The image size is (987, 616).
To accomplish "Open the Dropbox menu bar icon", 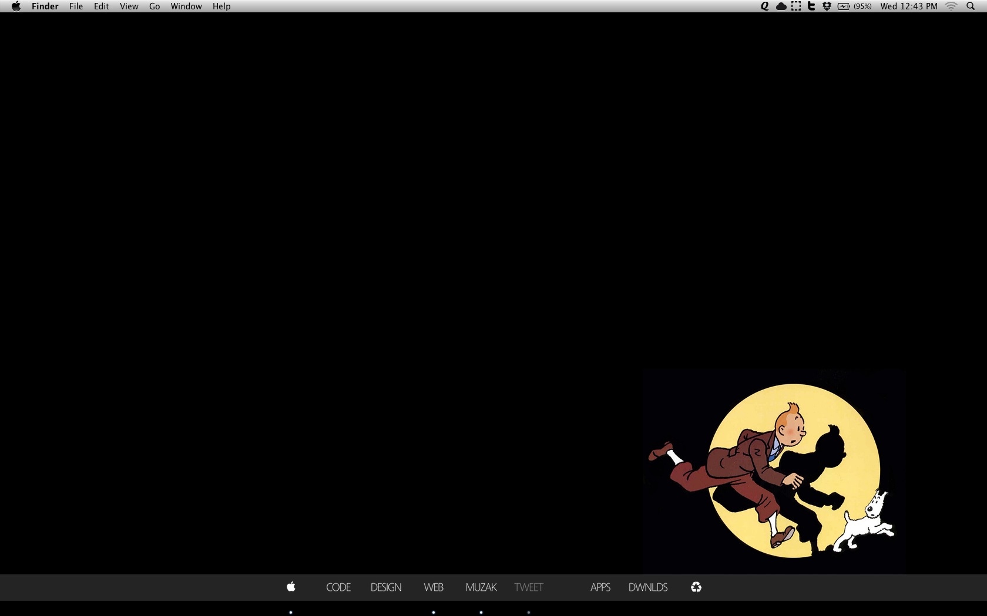I will click(827, 6).
